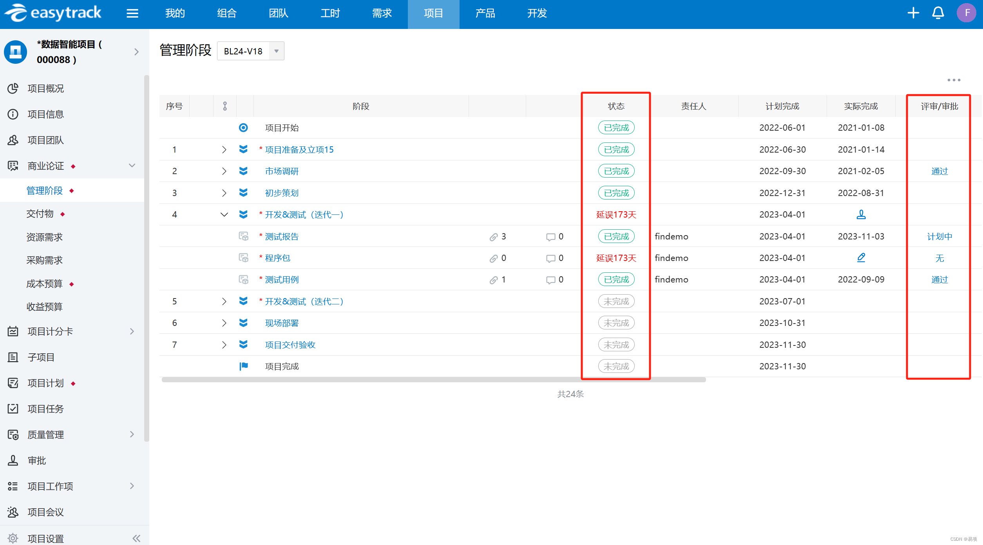
Task: Switch to 我的 top tab
Action: pos(175,13)
